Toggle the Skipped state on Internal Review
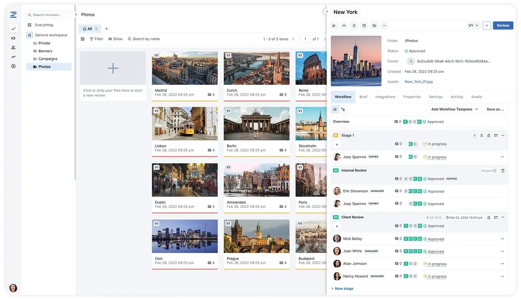Image resolution: width=521 pixels, height=301 pixels. pos(488,171)
